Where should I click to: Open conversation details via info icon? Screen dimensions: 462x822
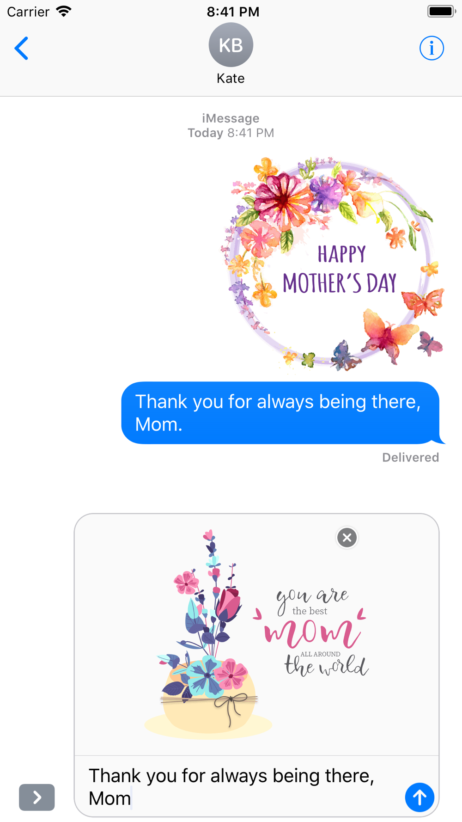pos(432,48)
